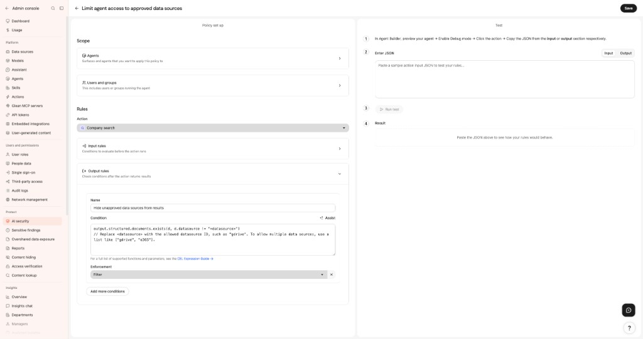This screenshot has width=643, height=339.
Task: Select Models icon in sidebar
Action: 8,61
